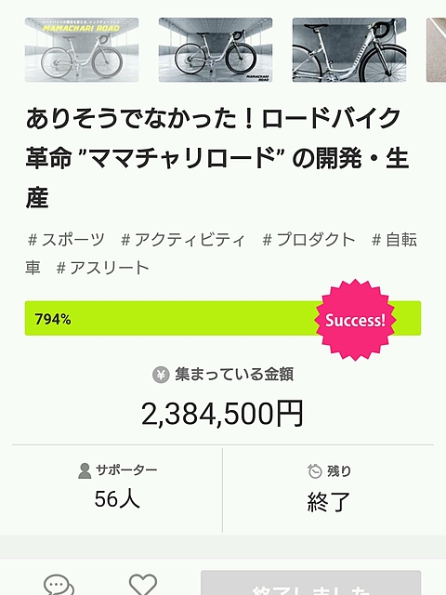Open the #プロダクト hashtag

point(309,240)
